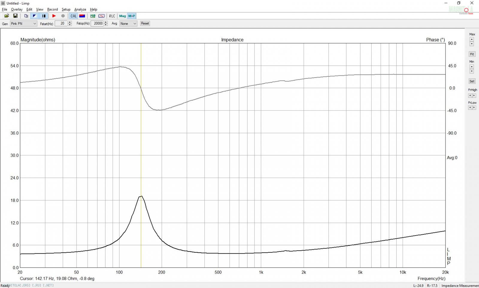Raise graph Min with the up arrow

point(472,67)
